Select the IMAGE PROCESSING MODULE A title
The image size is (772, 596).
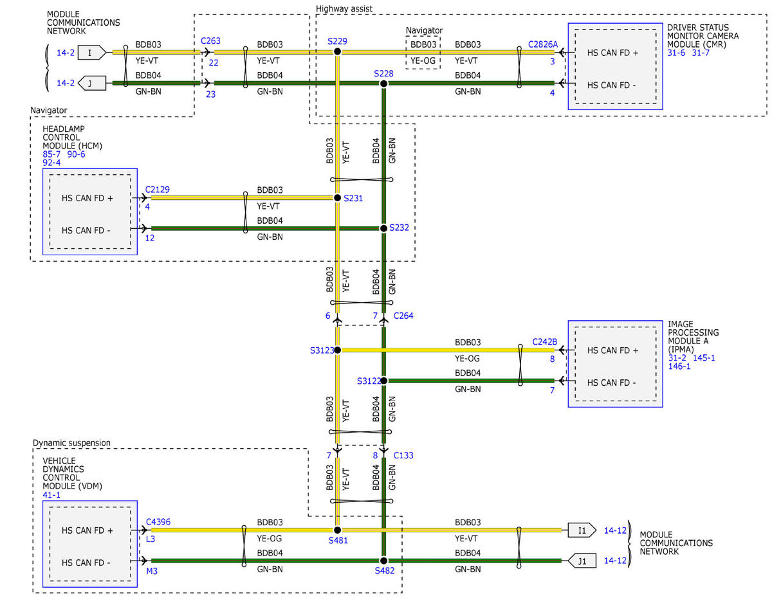694,338
